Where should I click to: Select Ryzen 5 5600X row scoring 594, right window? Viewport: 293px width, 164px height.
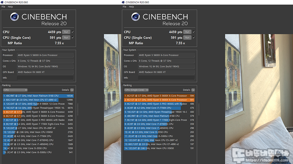[x=159, y=96]
